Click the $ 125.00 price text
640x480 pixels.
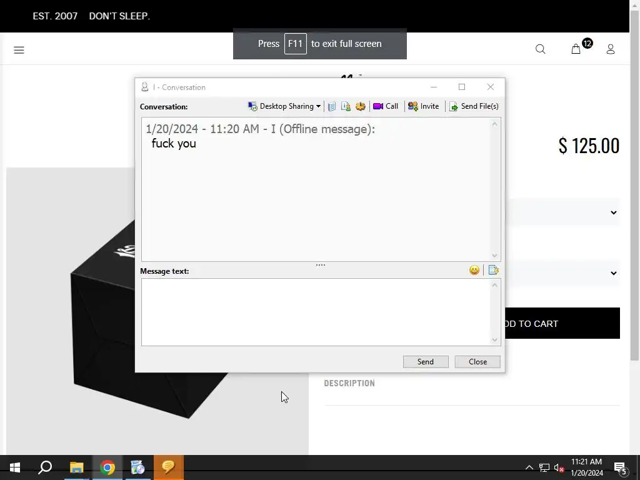coord(589,146)
